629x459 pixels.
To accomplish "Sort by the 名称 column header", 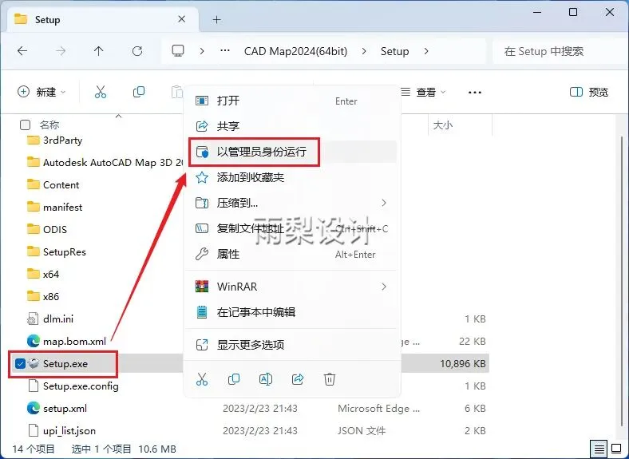I will pyautogui.click(x=49, y=125).
